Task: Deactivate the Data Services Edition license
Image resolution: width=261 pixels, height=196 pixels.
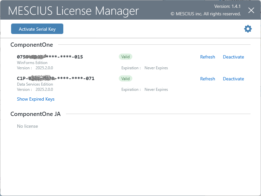Action: 233,79
